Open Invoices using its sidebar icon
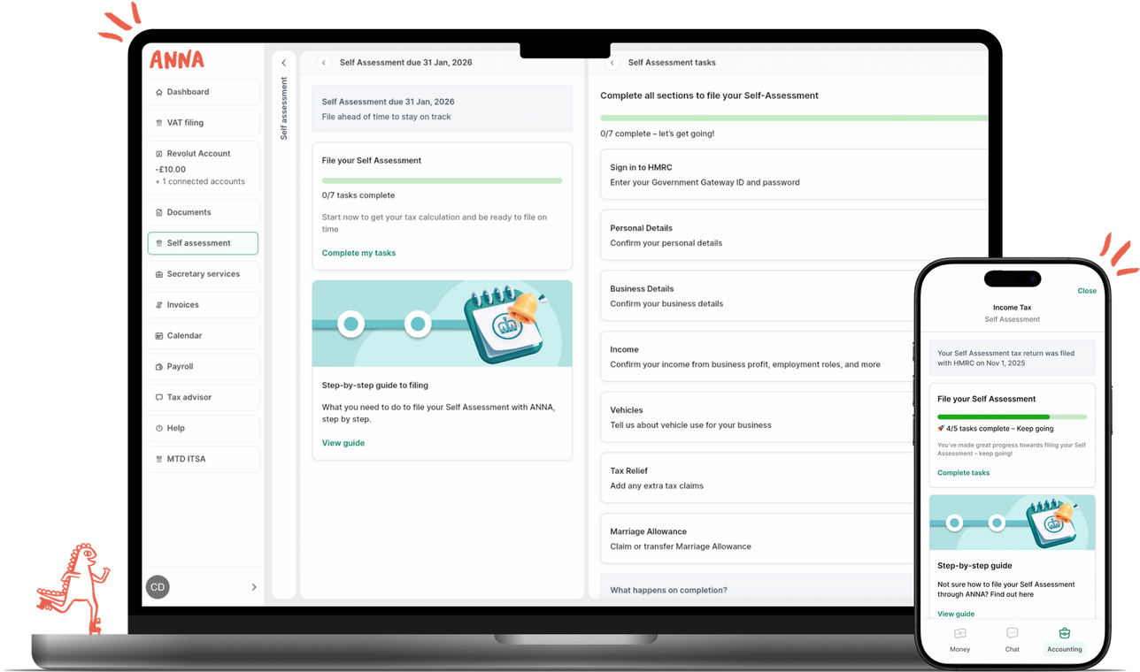Image resolution: width=1140 pixels, height=672 pixels. click(x=158, y=304)
